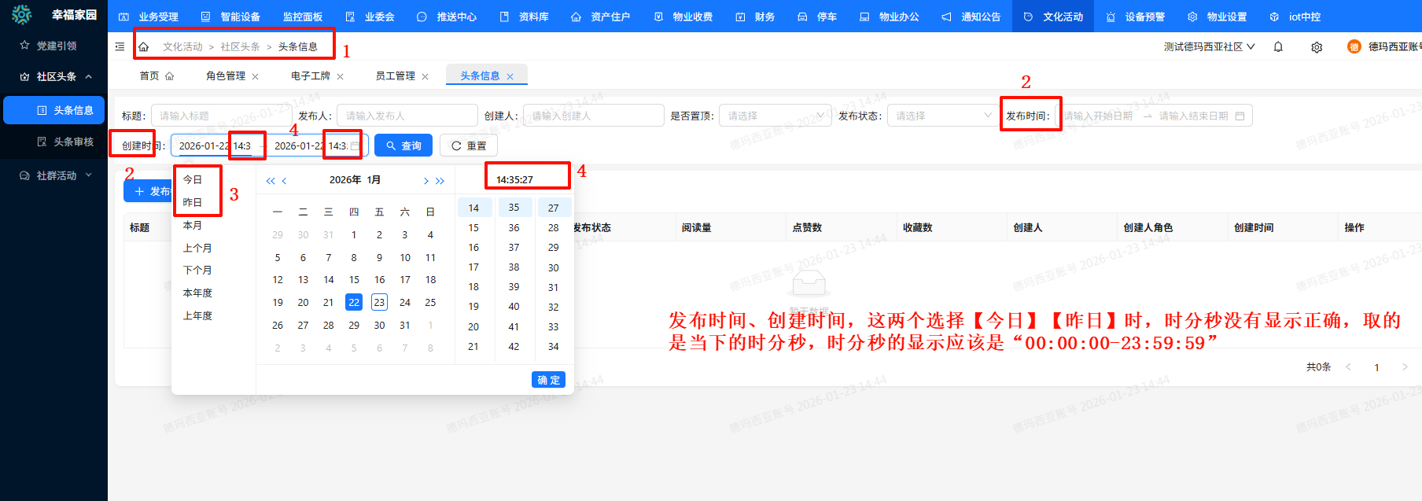Open the 是否置顶 dropdown
1422x501 pixels.
775,116
